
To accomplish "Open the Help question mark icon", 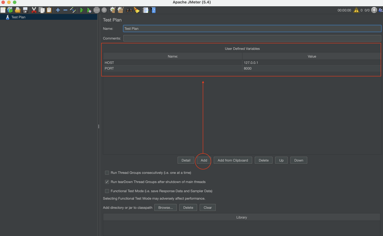I will [153, 10].
